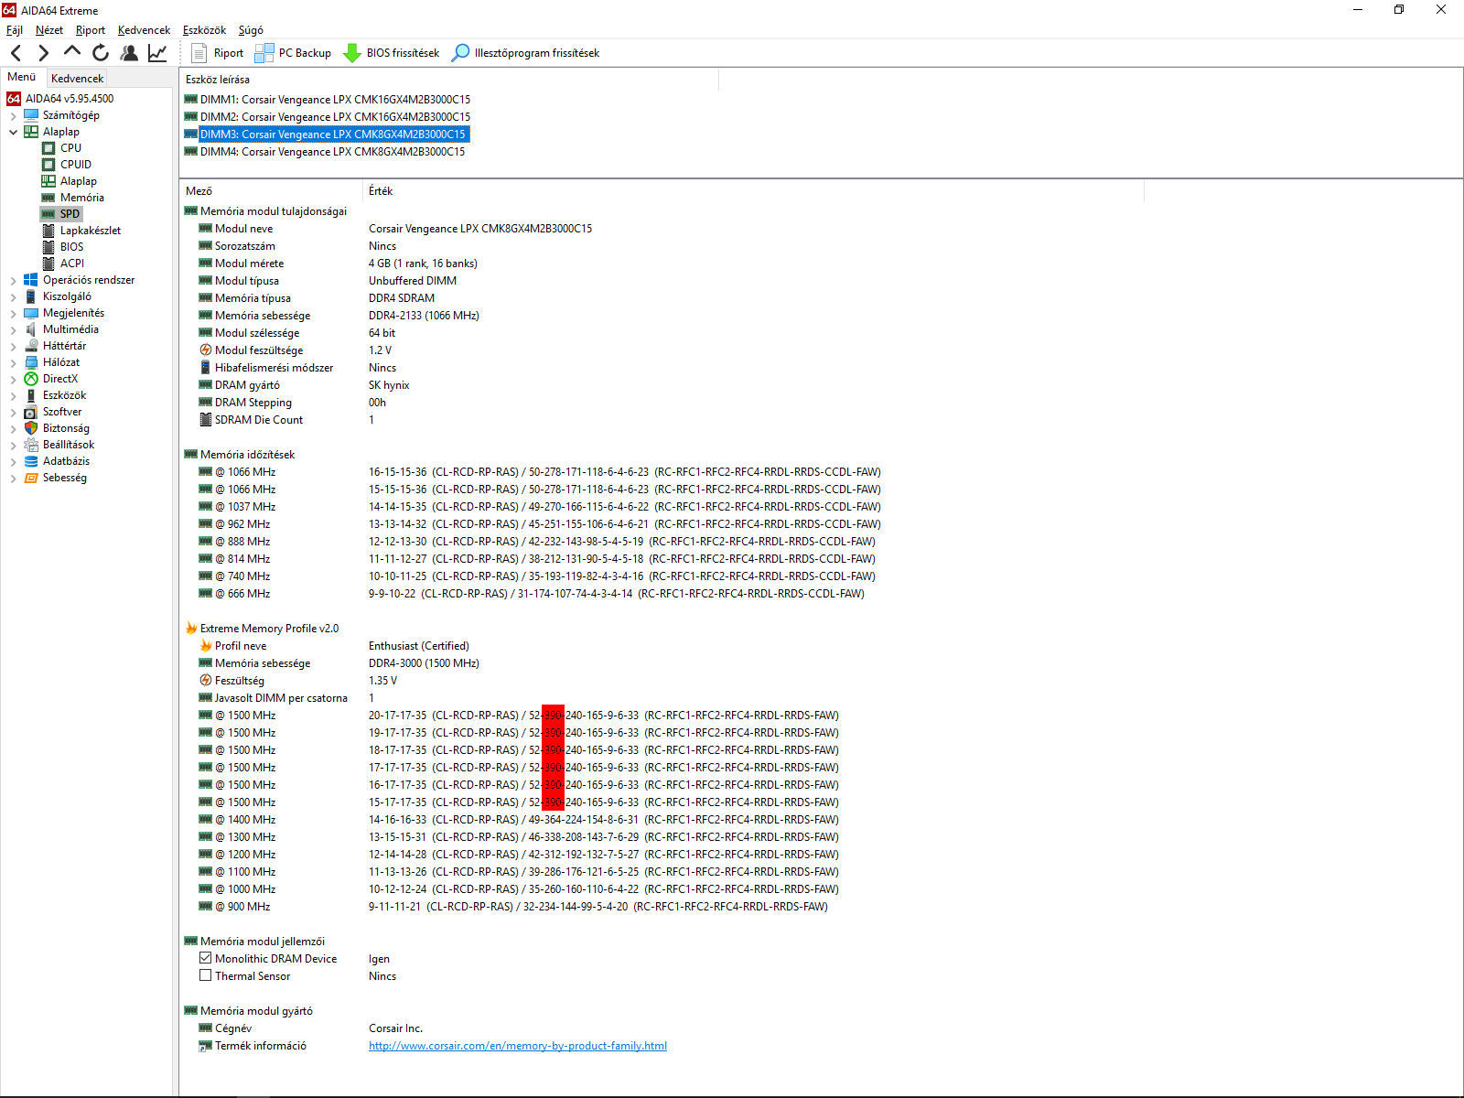
Task: Click the Eszköz leírása column header
Action: click(448, 80)
